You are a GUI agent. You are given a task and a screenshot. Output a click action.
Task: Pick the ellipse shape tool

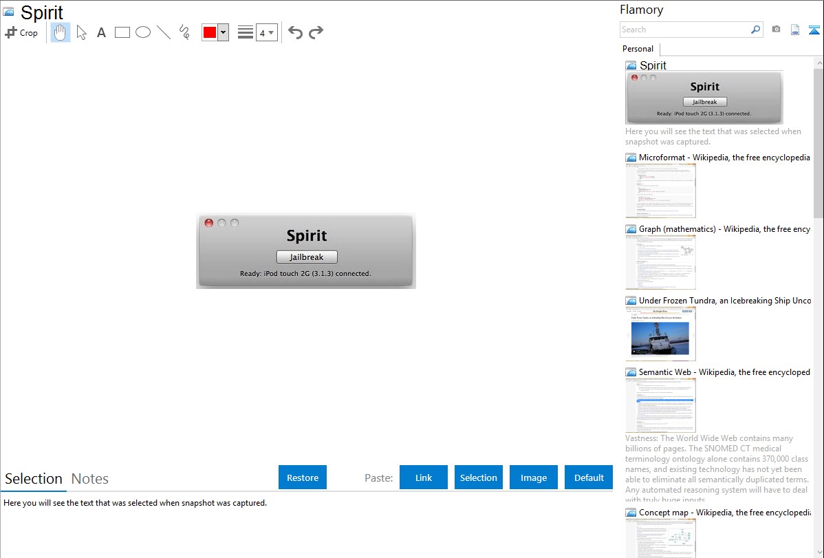click(143, 32)
